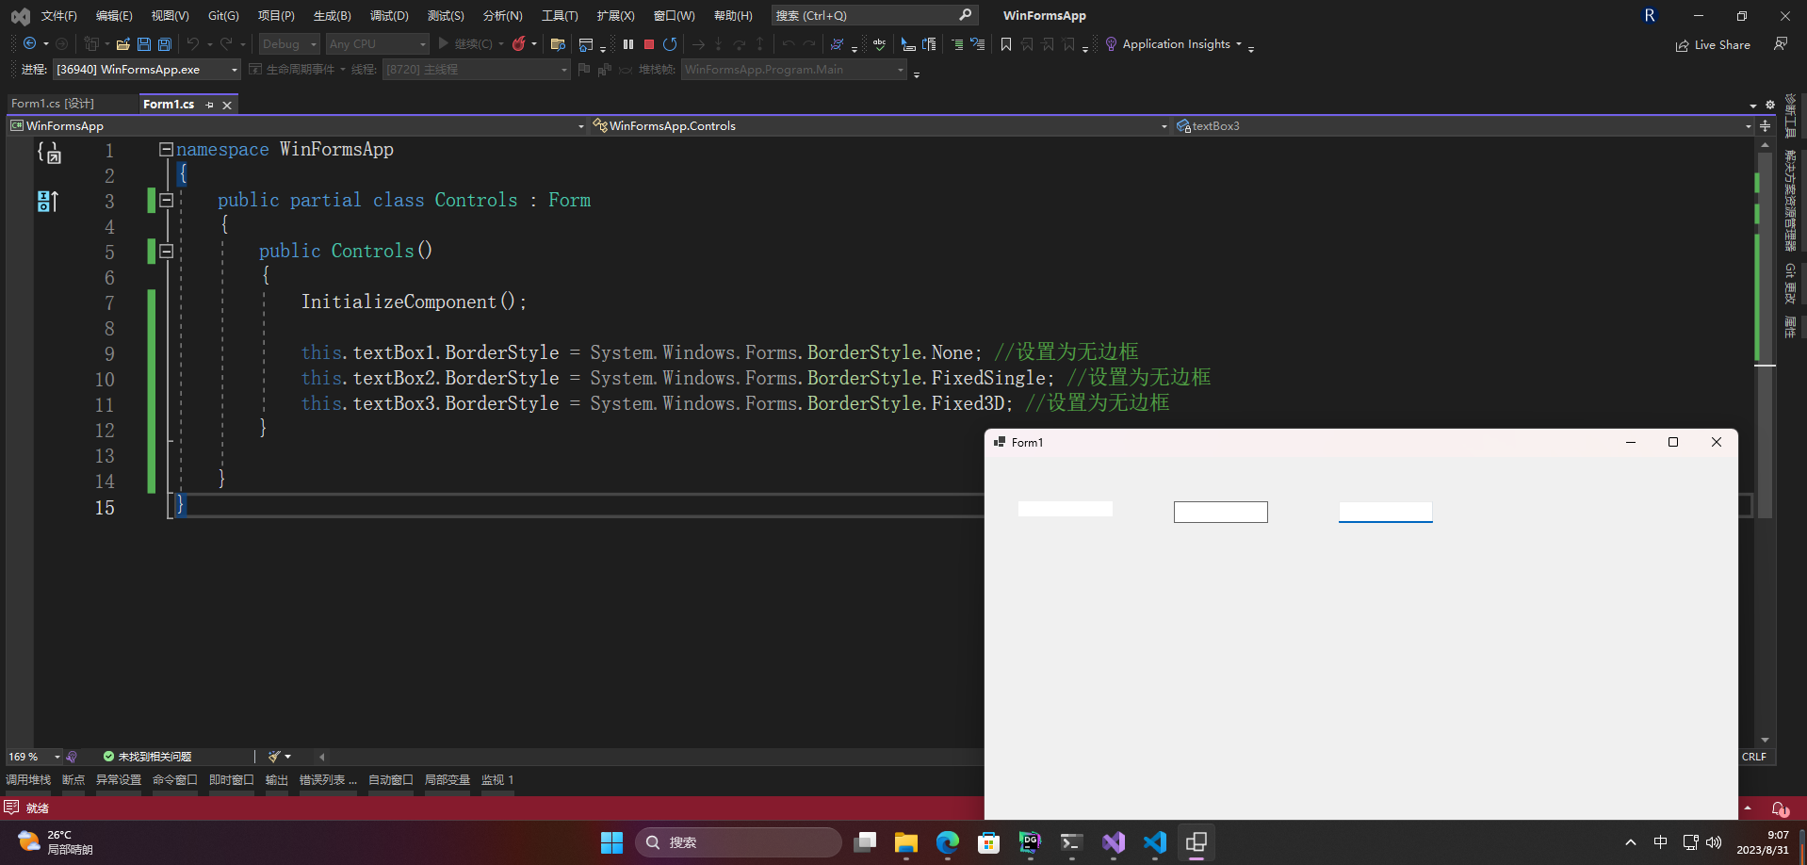Viewport: 1807px width, 865px height.
Task: Click the Application Insights lightbulb icon
Action: 1111,44
